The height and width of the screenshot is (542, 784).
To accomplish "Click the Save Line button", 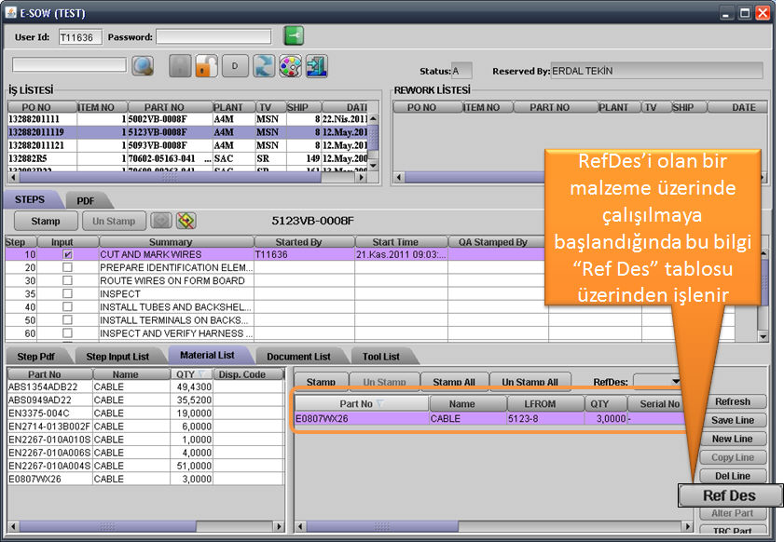I will coord(733,420).
